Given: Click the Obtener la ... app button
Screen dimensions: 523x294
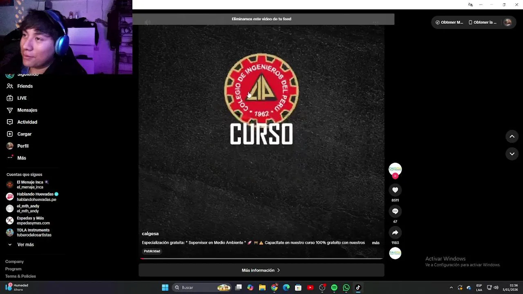Looking at the screenshot, I should [483, 22].
